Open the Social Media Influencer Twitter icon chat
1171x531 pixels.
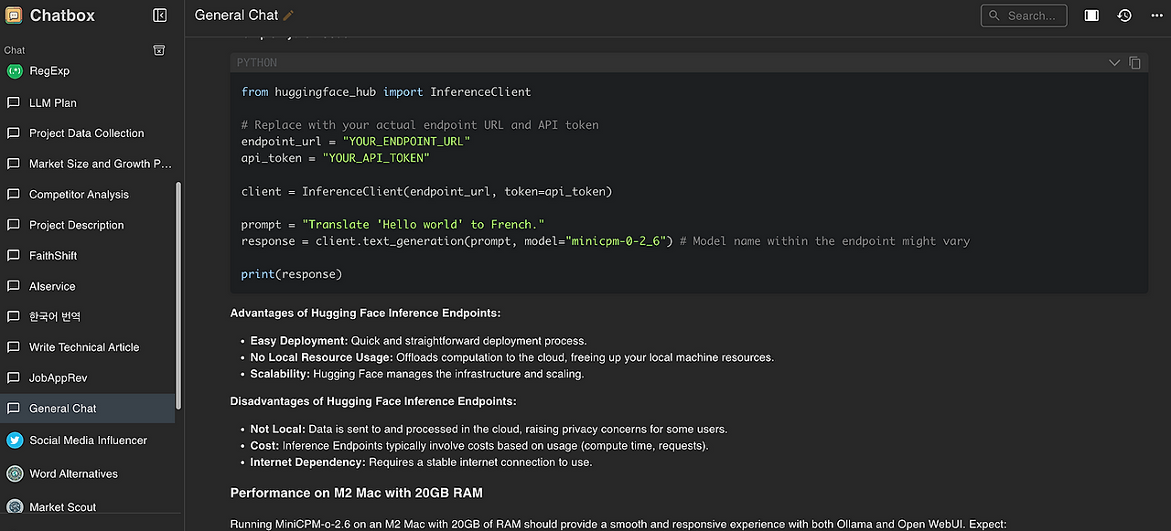[x=88, y=440]
